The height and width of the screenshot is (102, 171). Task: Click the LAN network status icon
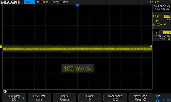point(157,100)
